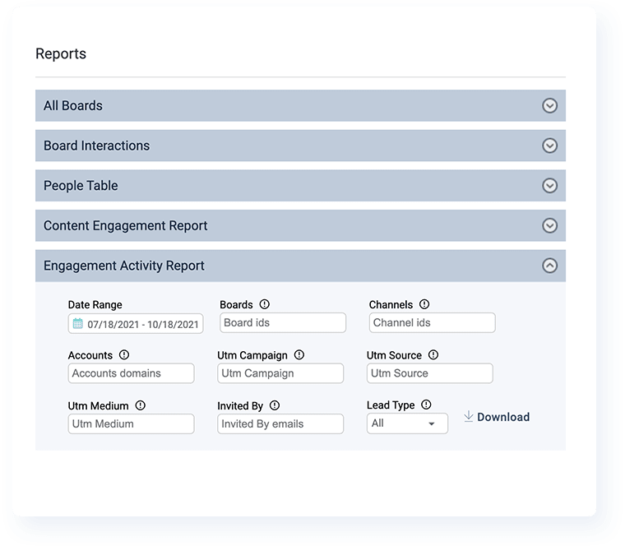Click the Invited By info icon

(x=275, y=405)
